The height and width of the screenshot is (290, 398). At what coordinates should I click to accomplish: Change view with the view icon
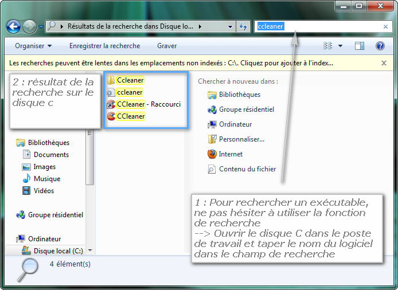click(327, 46)
